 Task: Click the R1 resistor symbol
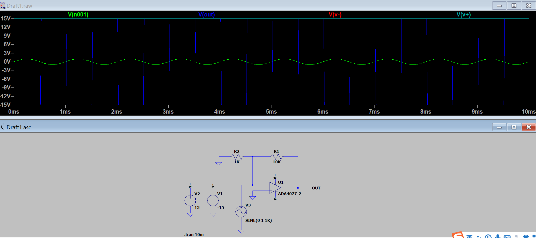276,156
